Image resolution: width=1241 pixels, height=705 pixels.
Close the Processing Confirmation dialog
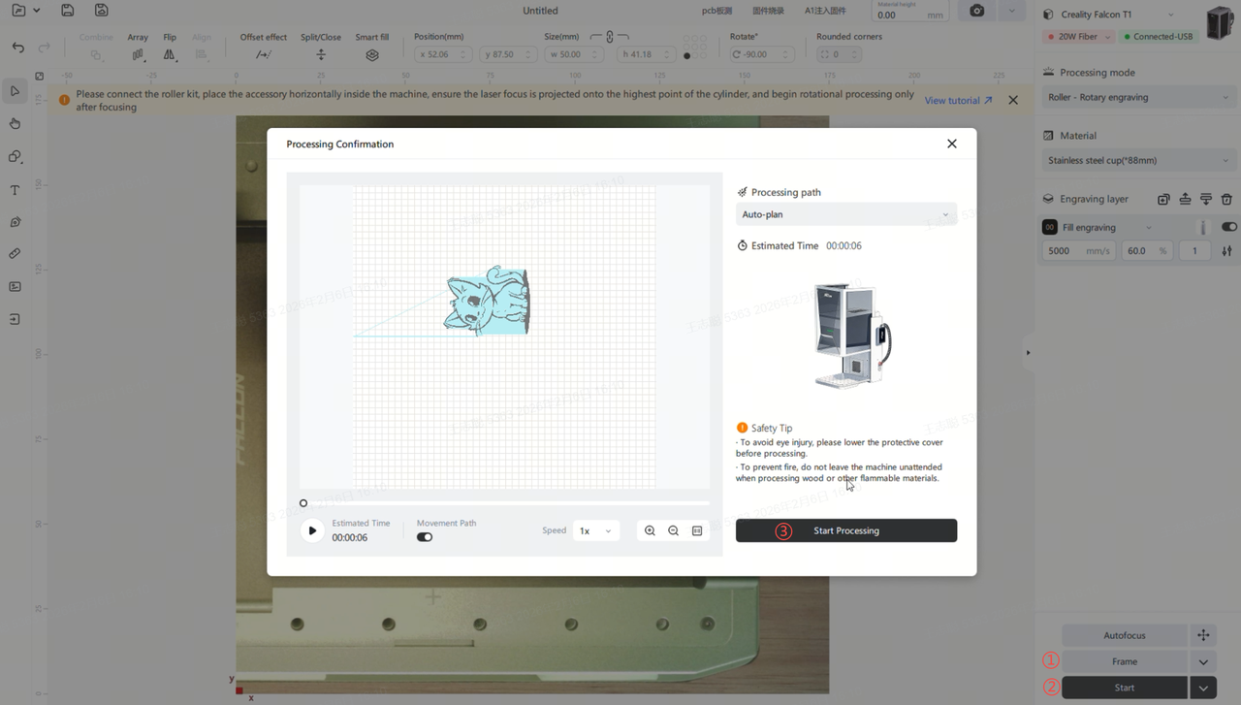coord(951,144)
